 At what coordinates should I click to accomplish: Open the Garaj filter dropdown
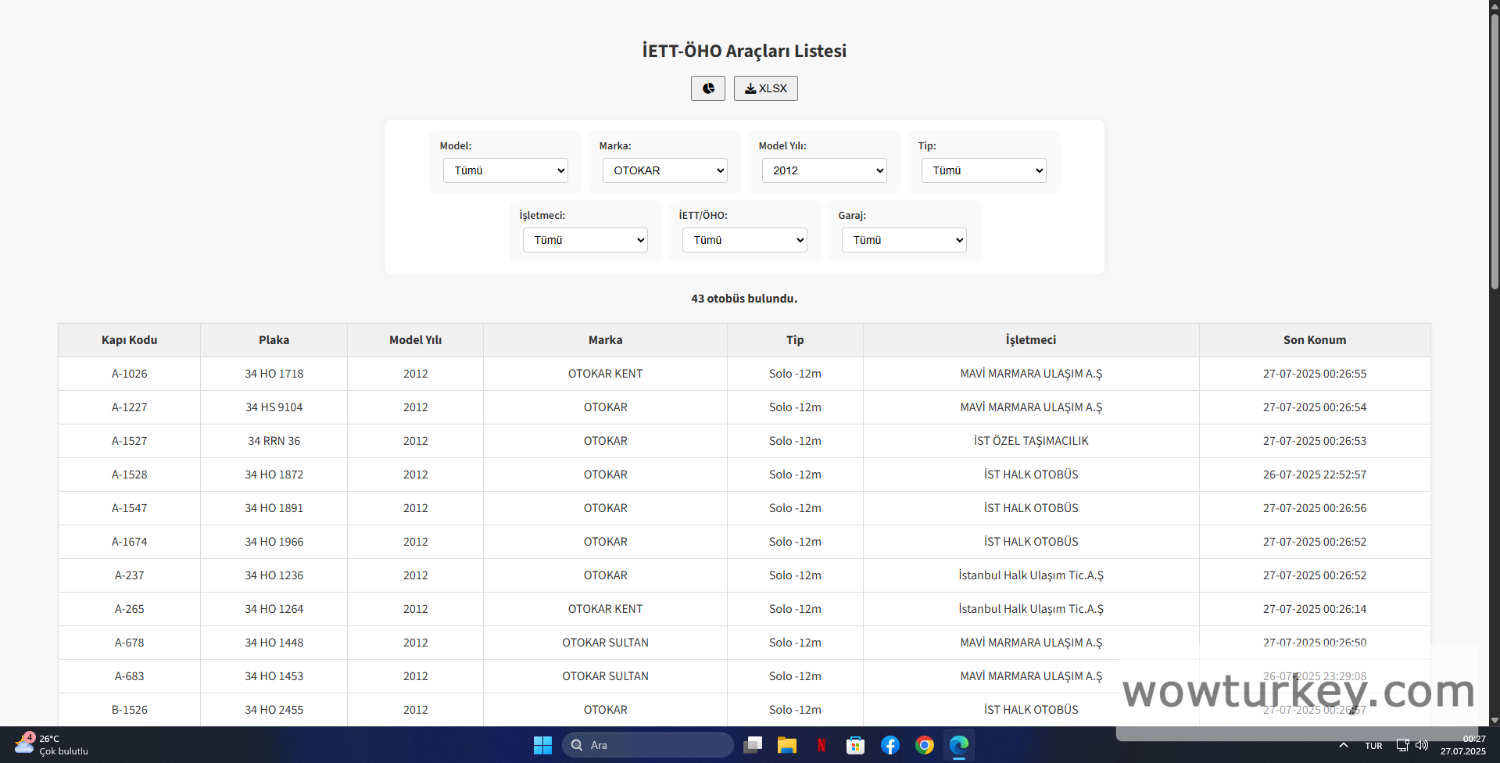coord(904,240)
